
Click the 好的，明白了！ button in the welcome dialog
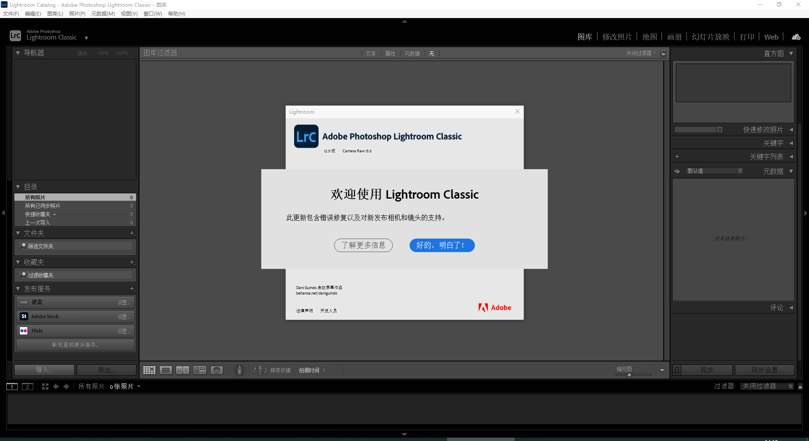pyautogui.click(x=442, y=245)
